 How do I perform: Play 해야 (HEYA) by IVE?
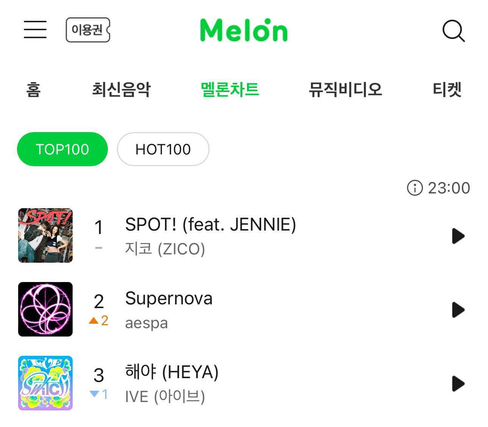(x=458, y=383)
